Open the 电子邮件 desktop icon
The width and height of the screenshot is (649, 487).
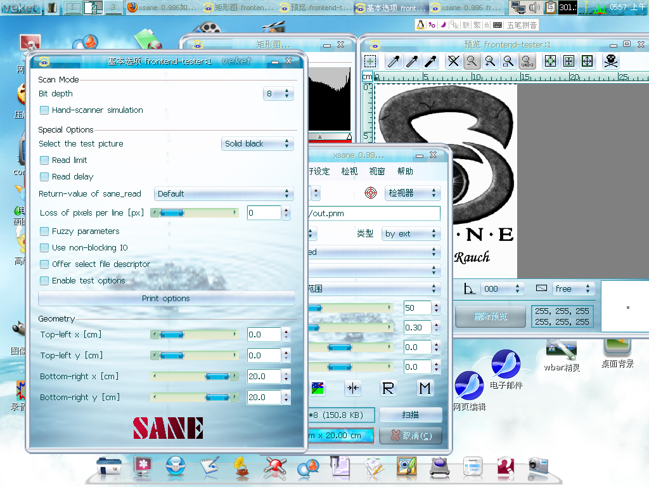coord(506,370)
